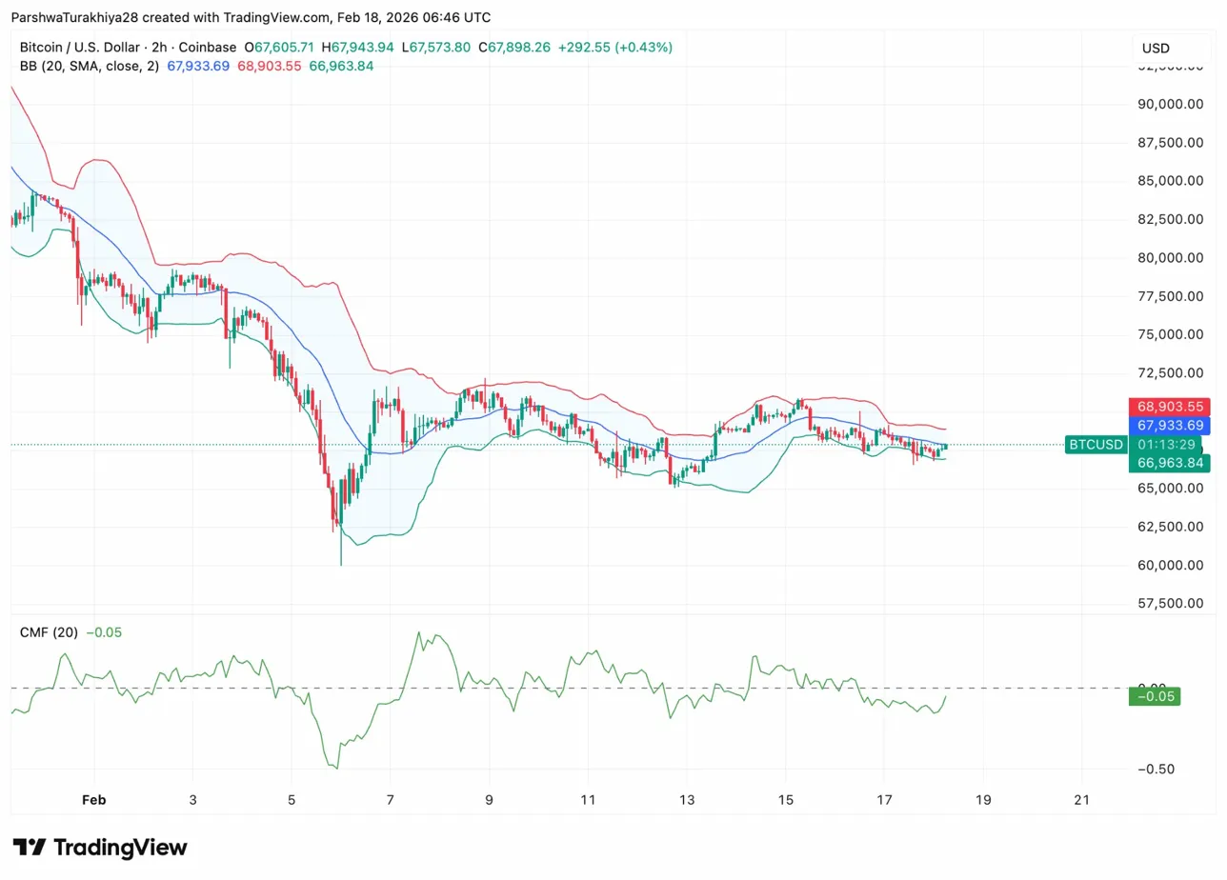Click the +292.55 (+0.43%) change value
Viewport: 1227px width, 880px height.
[614, 47]
